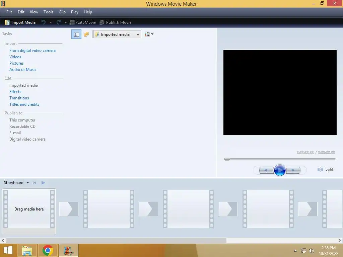343x257 pixels.
Task: Launch AutoMovie from the toolbar
Action: pos(83,22)
